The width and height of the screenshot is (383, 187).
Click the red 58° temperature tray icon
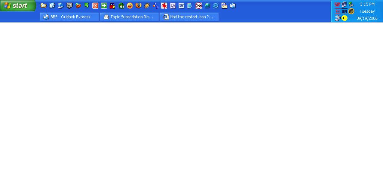337,4
